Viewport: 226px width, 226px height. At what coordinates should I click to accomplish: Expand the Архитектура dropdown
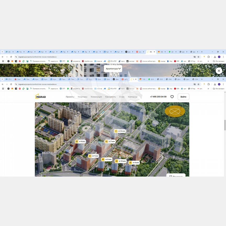pyautogui.click(x=113, y=69)
